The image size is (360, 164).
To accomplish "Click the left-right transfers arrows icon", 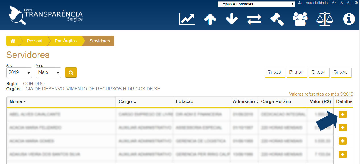I will 254,19.
